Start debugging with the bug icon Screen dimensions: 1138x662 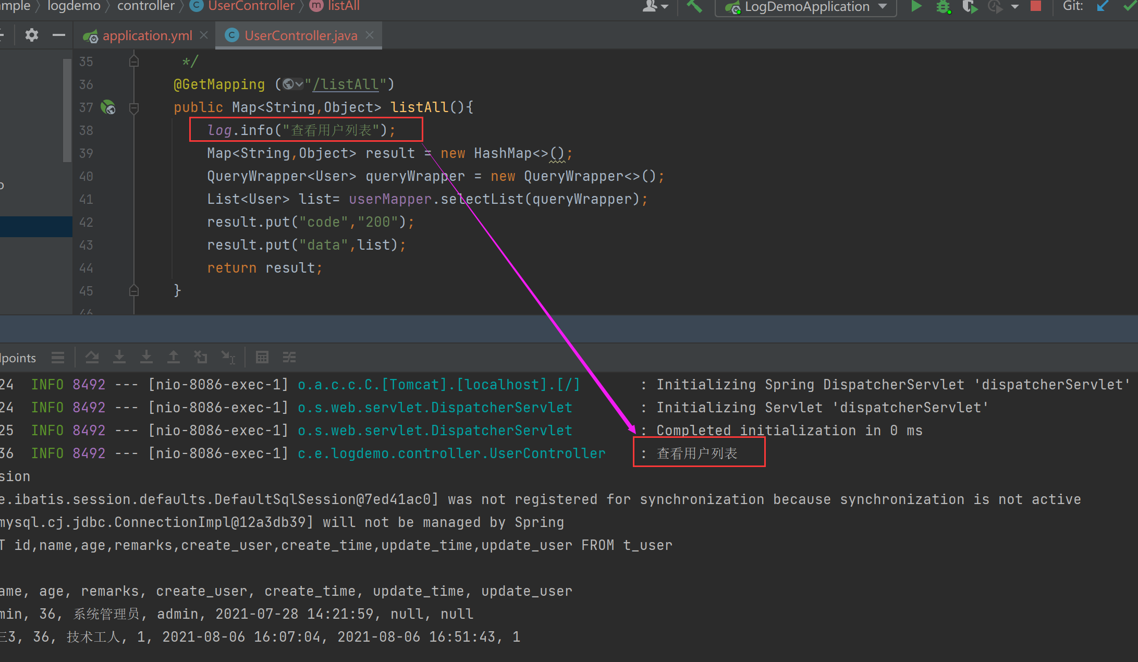point(943,7)
